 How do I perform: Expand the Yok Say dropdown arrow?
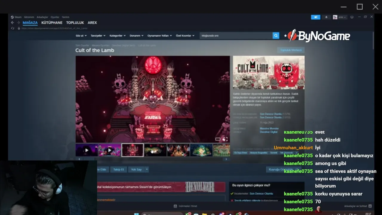[147, 169]
